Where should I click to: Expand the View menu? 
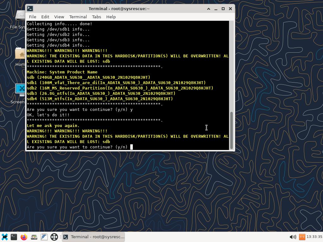(x=59, y=17)
